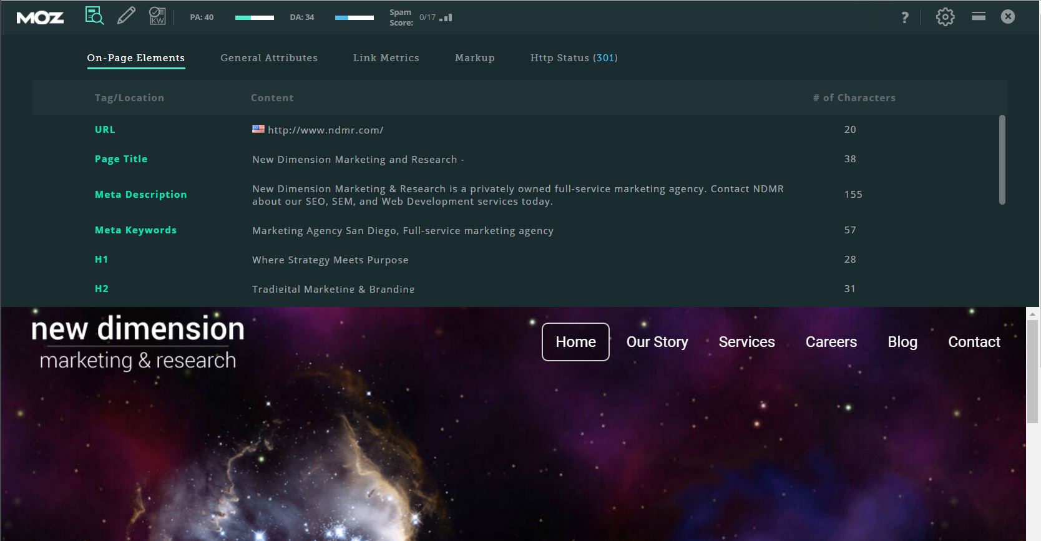Viewport: 1041px width, 541px height.
Task: Open the MozBar help question mark
Action: pos(905,17)
